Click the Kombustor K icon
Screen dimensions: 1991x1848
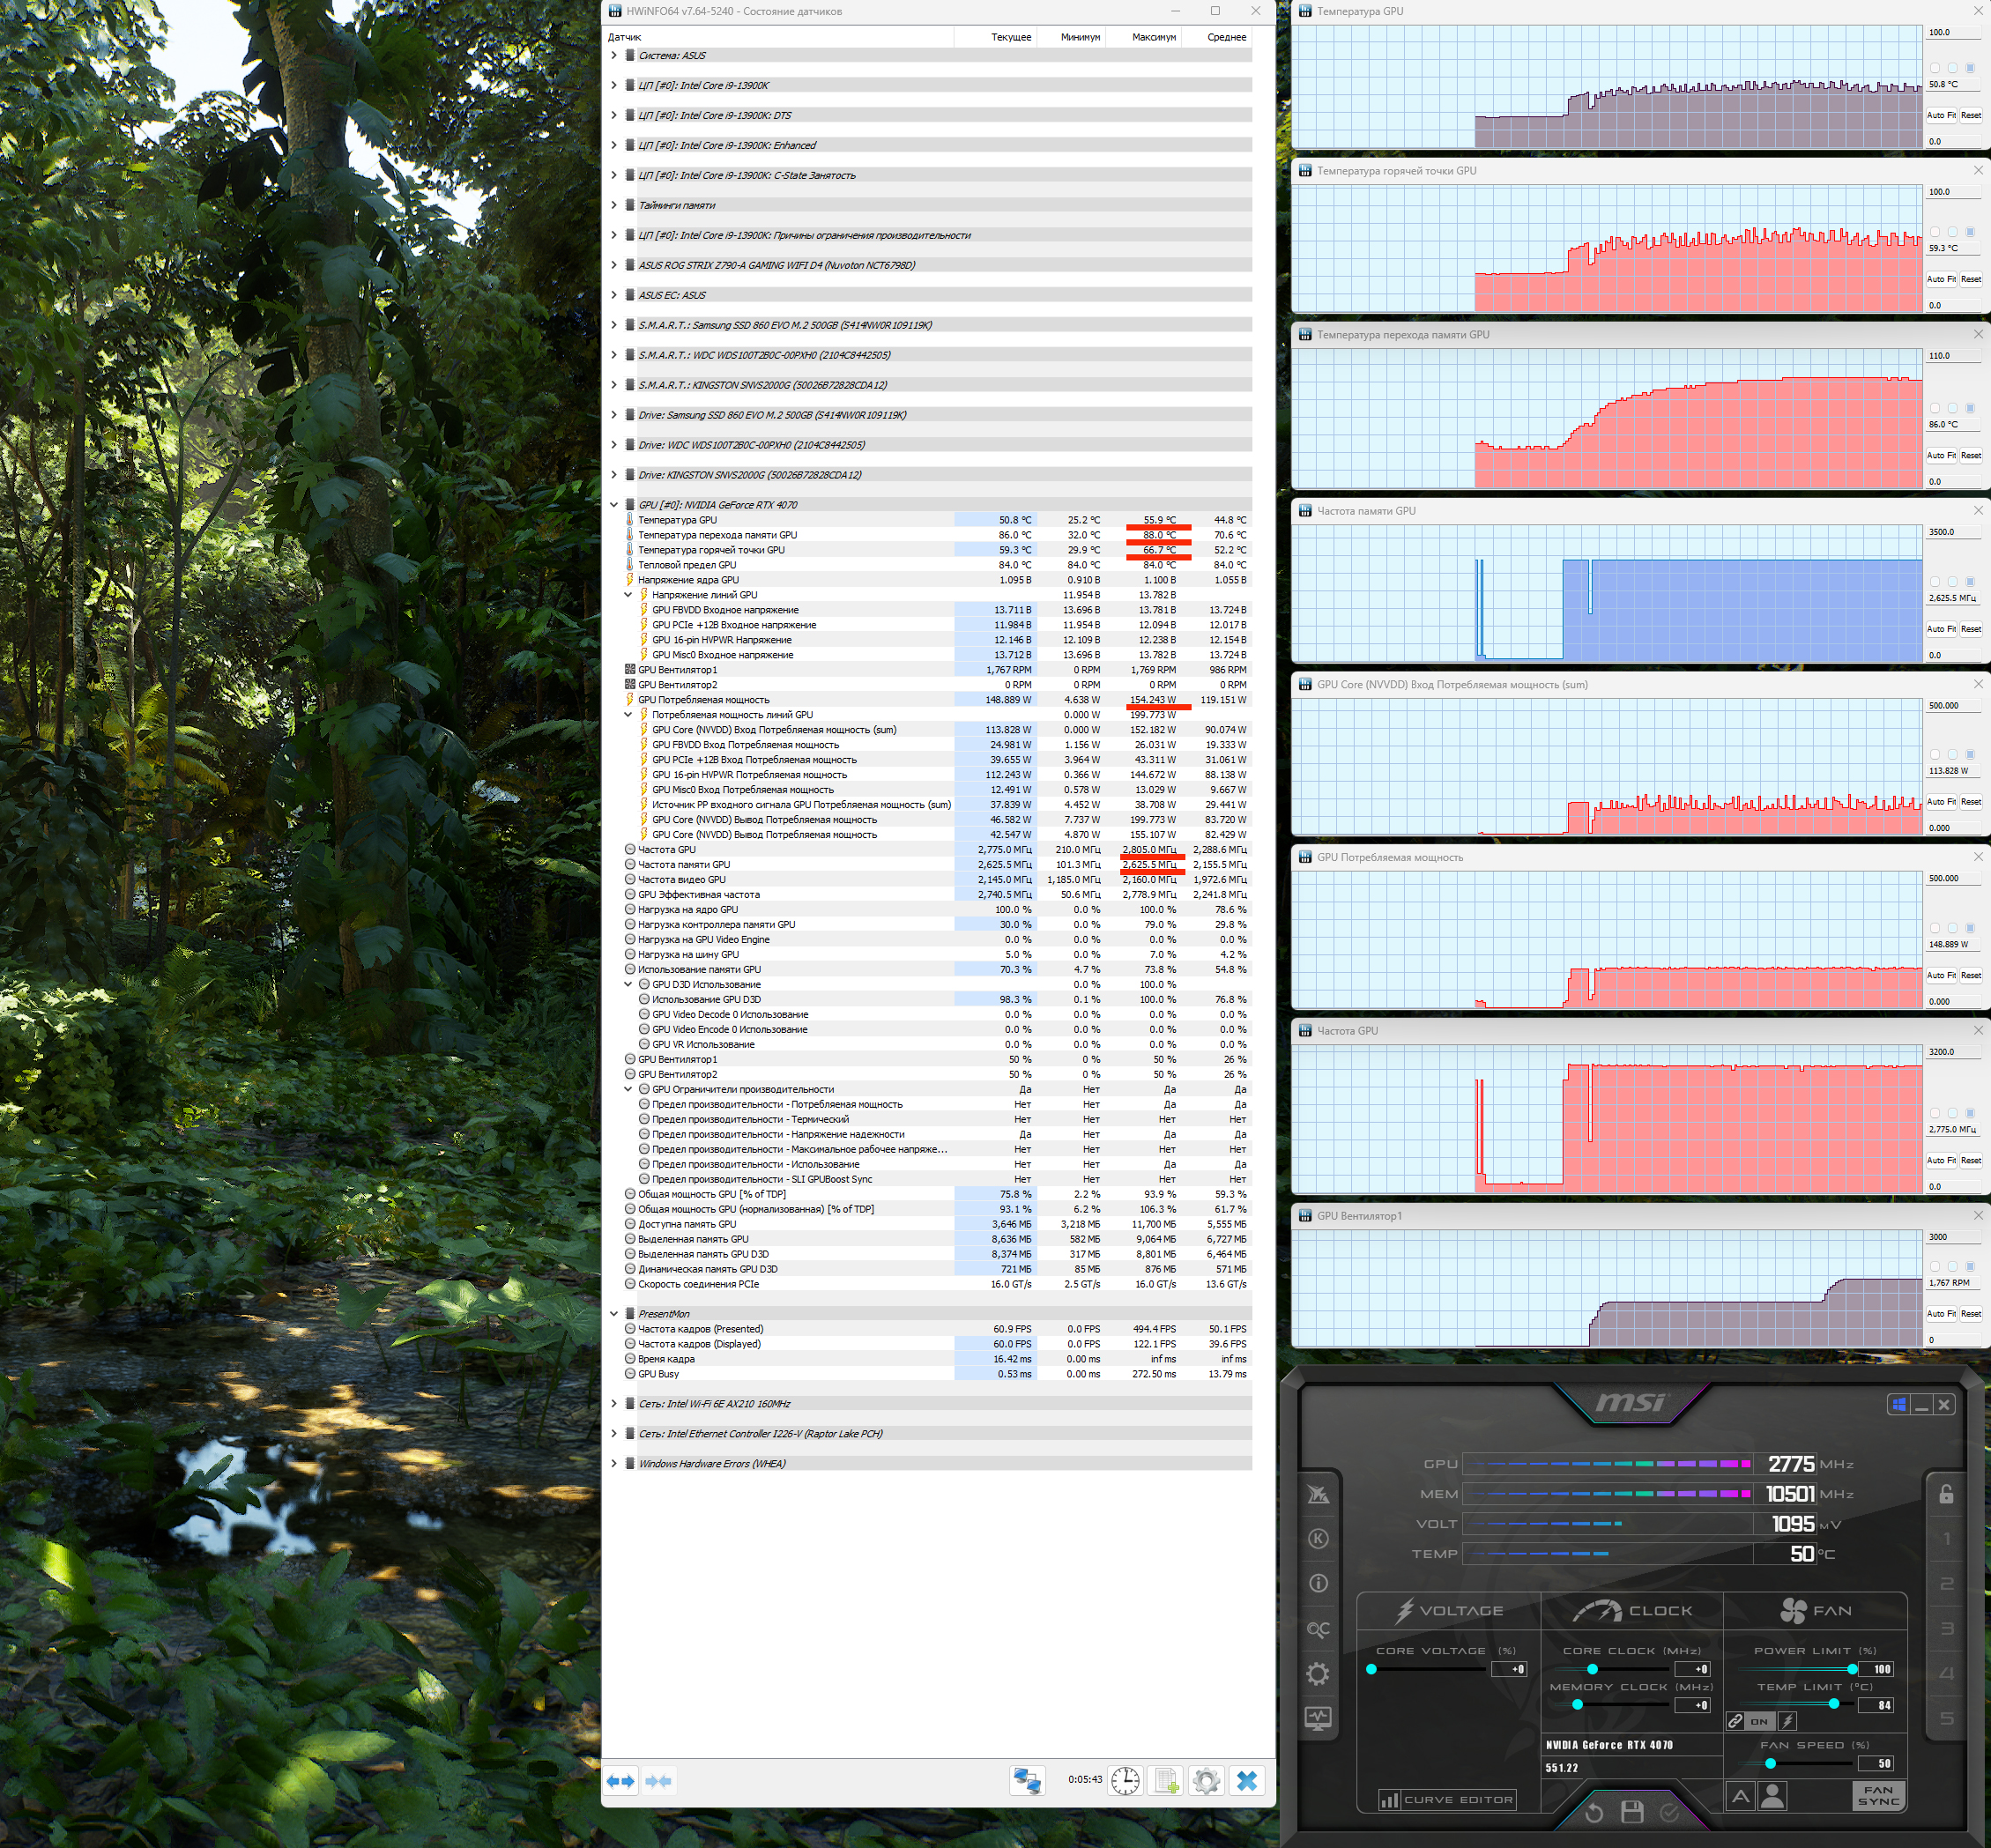click(1318, 1539)
